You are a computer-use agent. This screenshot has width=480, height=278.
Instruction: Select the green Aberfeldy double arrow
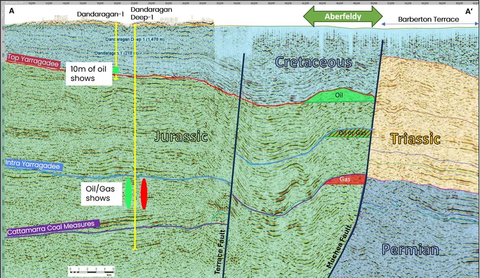pyautogui.click(x=343, y=16)
